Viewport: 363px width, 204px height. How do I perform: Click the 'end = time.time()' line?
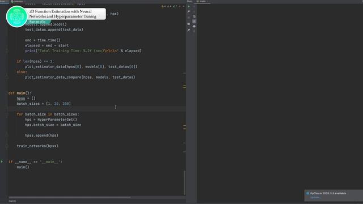(x=43, y=40)
